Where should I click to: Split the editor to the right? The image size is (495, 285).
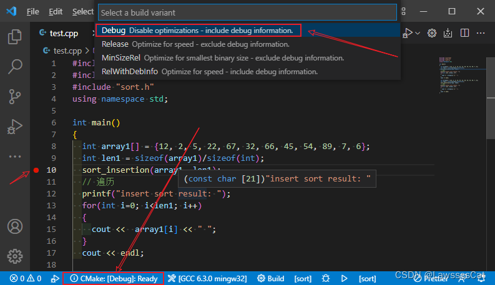[x=464, y=33]
